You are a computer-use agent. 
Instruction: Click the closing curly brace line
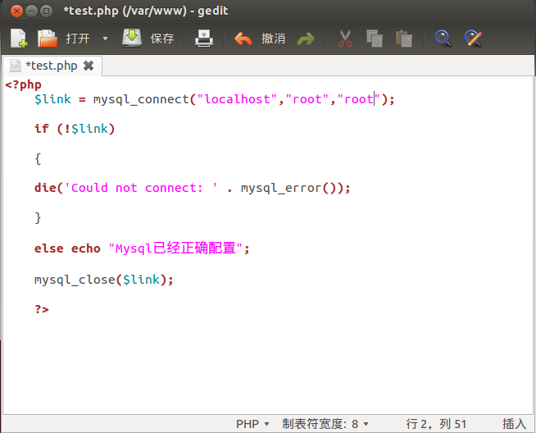(38, 218)
